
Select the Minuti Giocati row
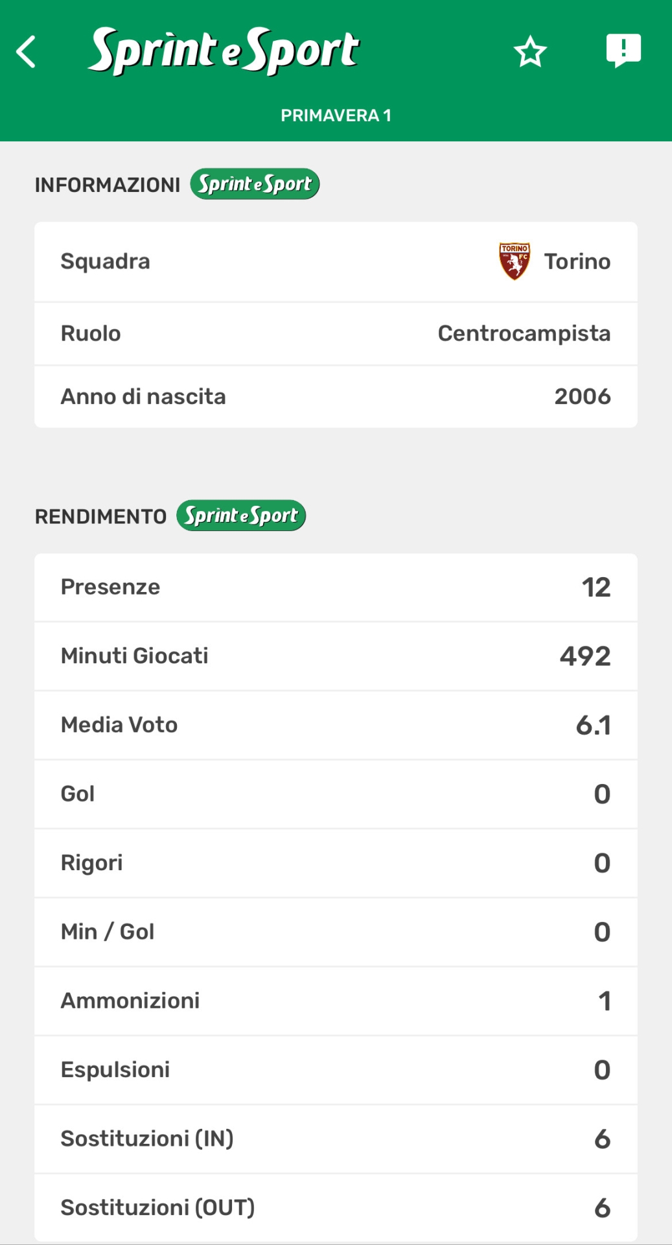[336, 656]
